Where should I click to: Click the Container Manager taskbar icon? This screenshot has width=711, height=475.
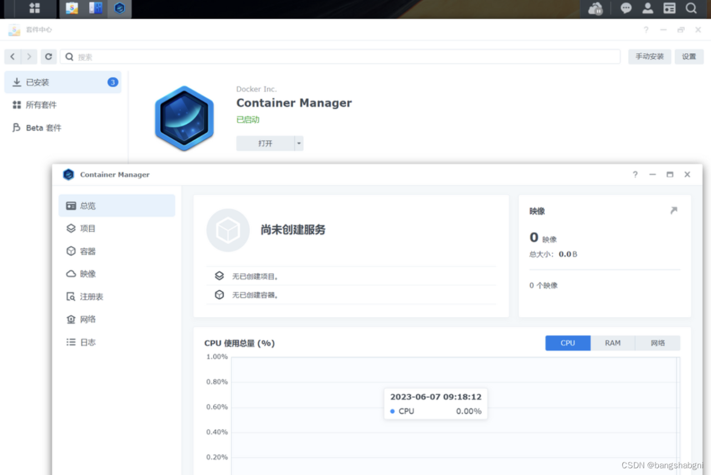click(119, 8)
